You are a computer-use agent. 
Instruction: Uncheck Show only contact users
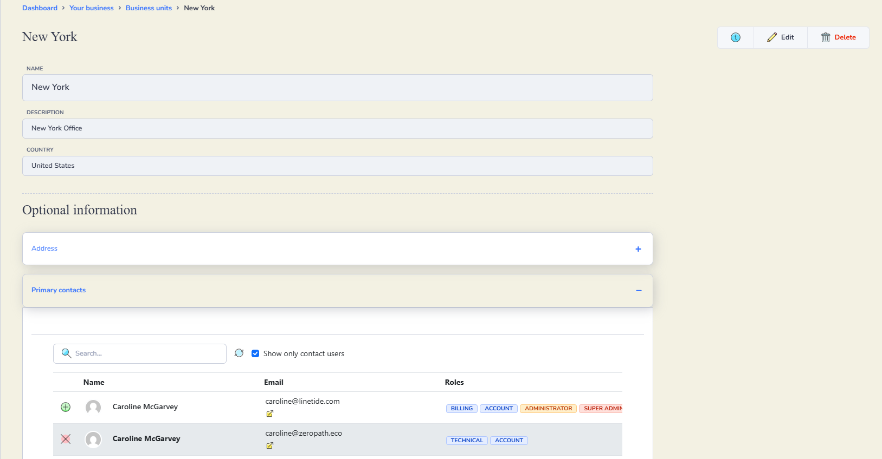[x=255, y=353]
